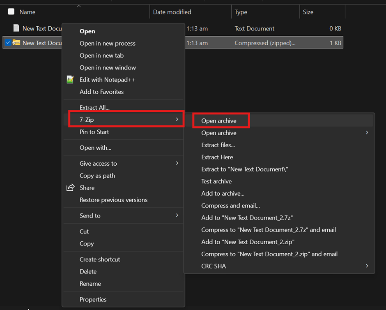The height and width of the screenshot is (310, 386).
Task: Click the Type column header
Action: pos(241,12)
